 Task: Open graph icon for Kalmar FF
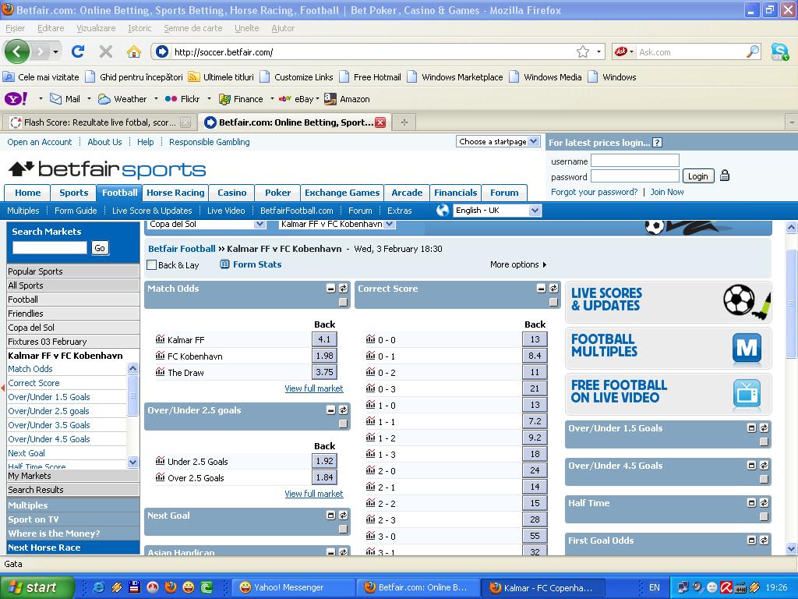tap(160, 339)
